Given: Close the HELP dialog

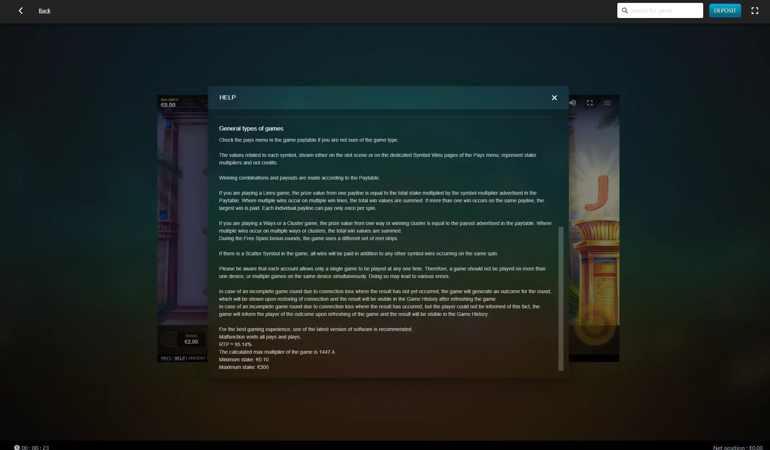Looking at the screenshot, I should (554, 98).
